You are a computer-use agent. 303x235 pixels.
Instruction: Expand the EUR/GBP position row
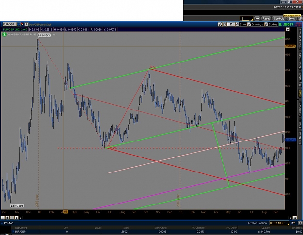[x=13, y=231]
